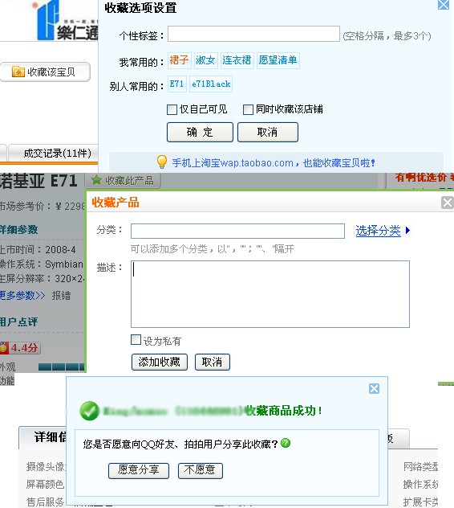Click the 报错 link

[61, 296]
